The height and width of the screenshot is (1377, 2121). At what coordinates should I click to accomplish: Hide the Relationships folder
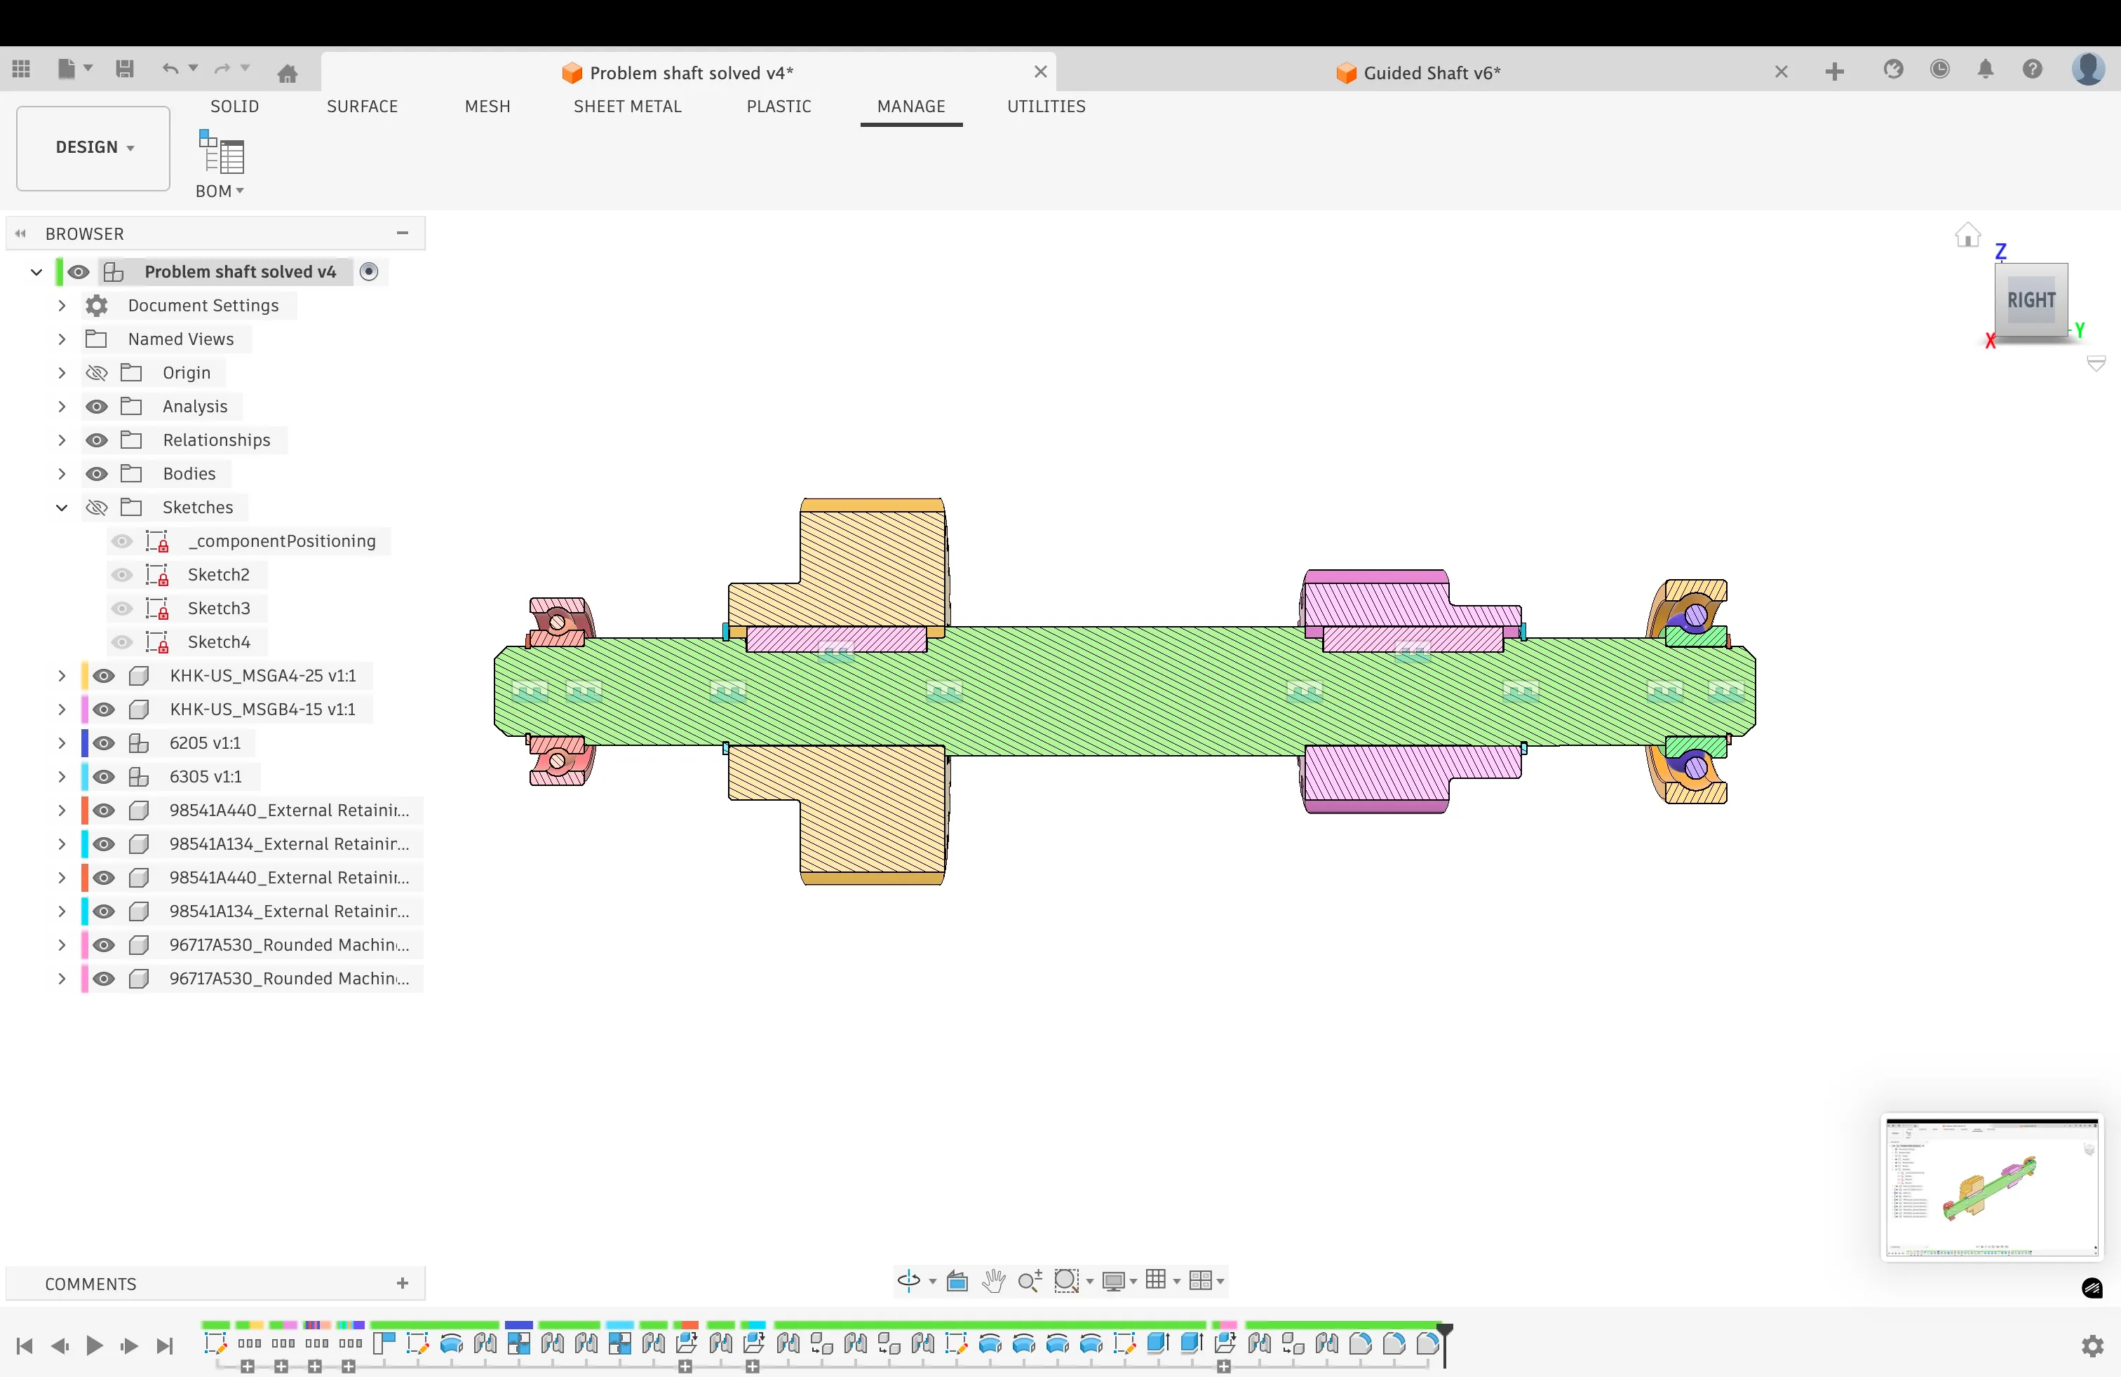[x=96, y=440]
